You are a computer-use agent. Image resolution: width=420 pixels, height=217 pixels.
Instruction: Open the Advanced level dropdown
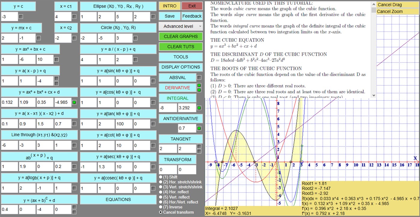[x=180, y=26]
